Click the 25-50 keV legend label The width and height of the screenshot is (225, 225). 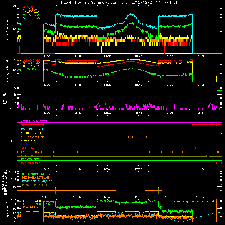(x=31, y=15)
